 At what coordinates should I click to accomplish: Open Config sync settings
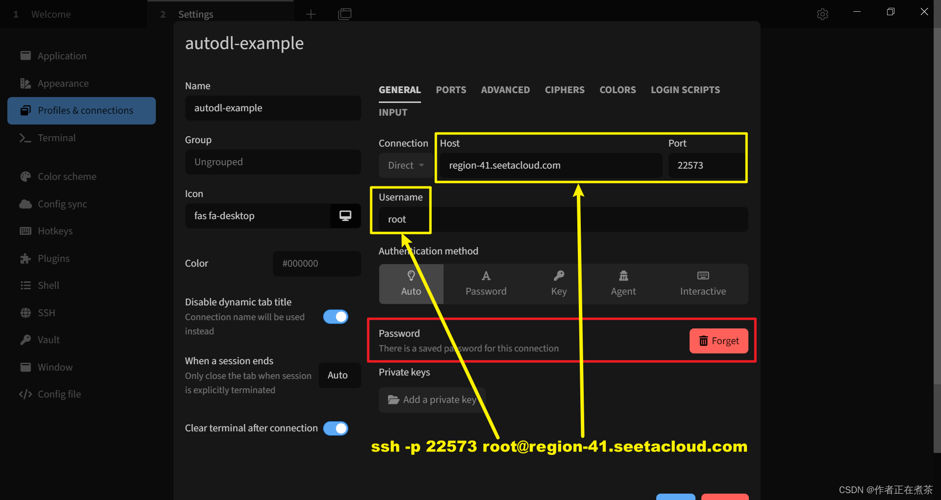click(81, 204)
